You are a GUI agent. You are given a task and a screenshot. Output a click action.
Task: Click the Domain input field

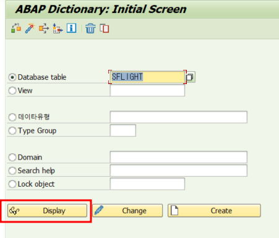(x=179, y=157)
